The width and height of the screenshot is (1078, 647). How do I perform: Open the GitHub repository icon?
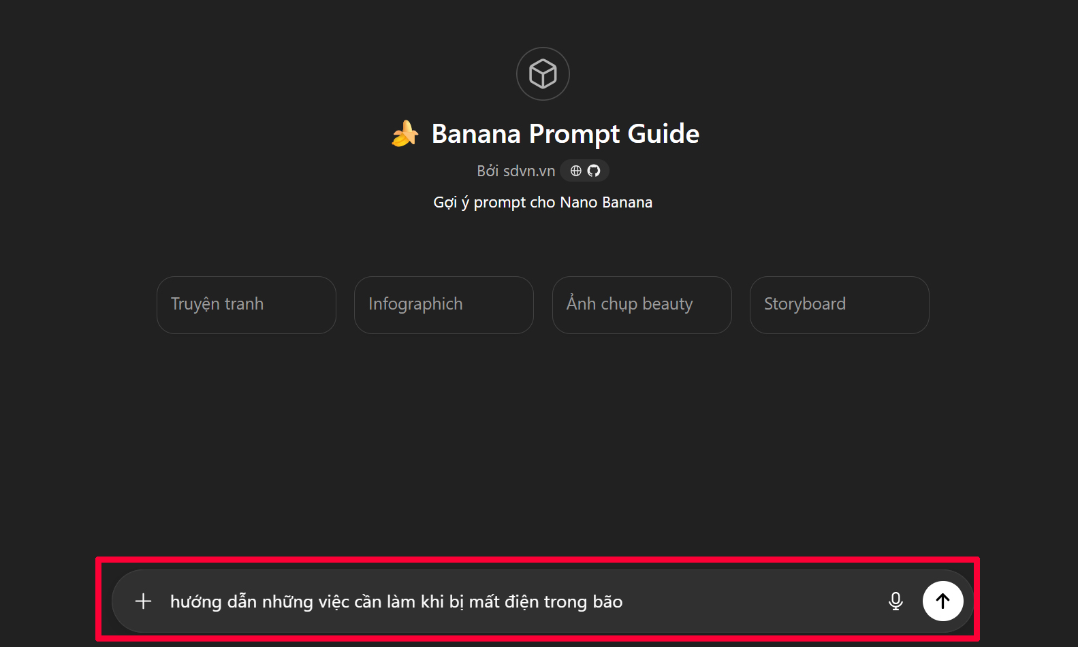[595, 170]
